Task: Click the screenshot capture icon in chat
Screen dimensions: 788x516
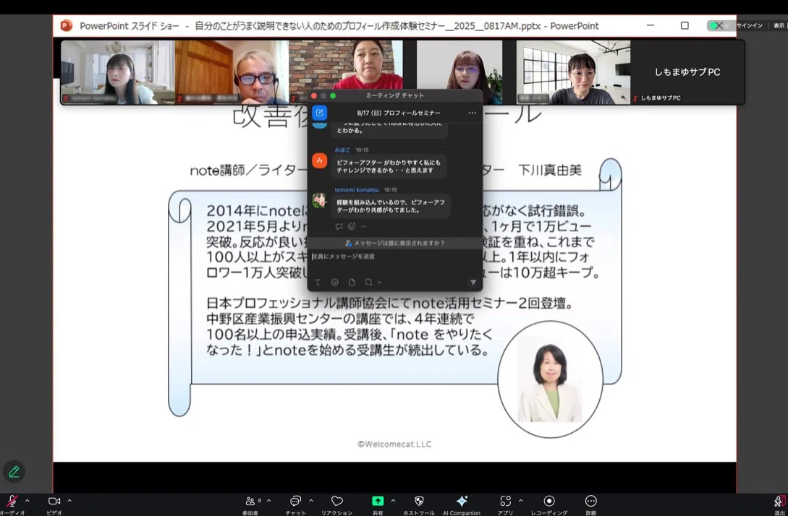Action: click(x=369, y=282)
